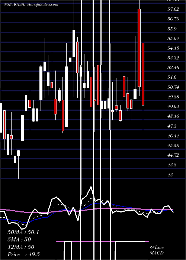Click the 57.62 price axis label

pos(173,9)
